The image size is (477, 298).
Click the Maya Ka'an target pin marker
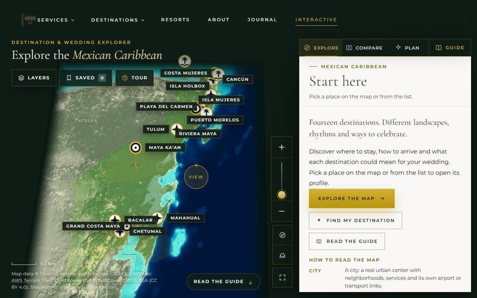point(136,148)
